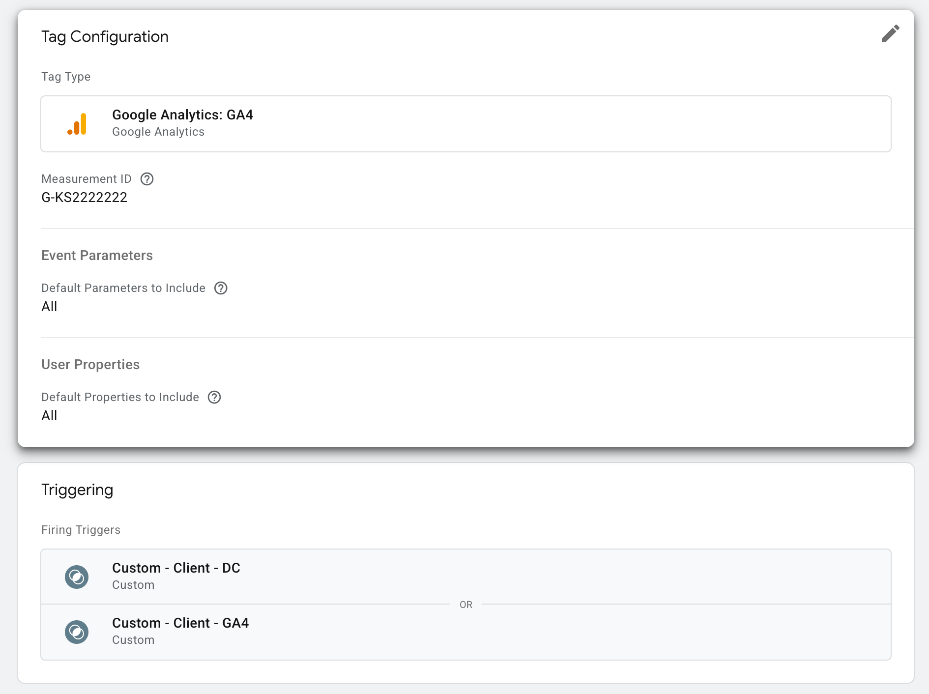Click the Default Parameters to Include label
This screenshot has width=929, height=694.
pyautogui.click(x=123, y=288)
